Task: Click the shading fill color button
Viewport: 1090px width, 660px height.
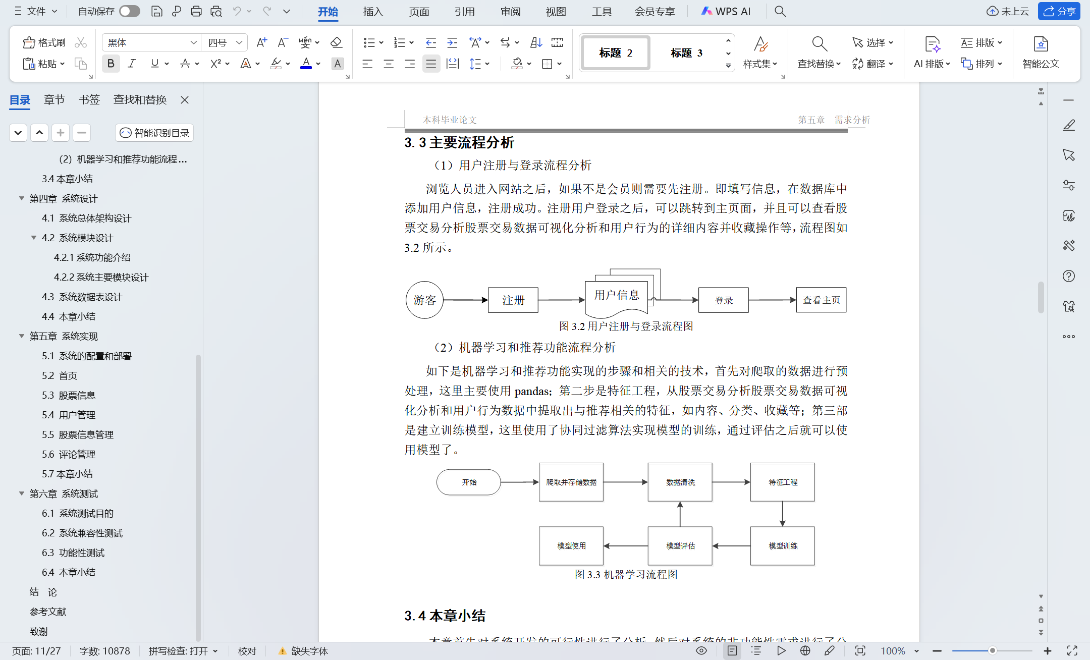Action: click(x=517, y=64)
